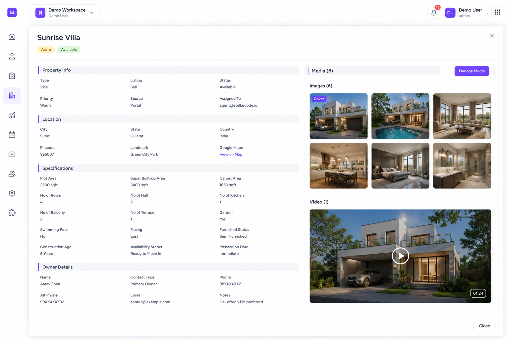
Task: Click state value Gujarat
Action: tap(137, 136)
